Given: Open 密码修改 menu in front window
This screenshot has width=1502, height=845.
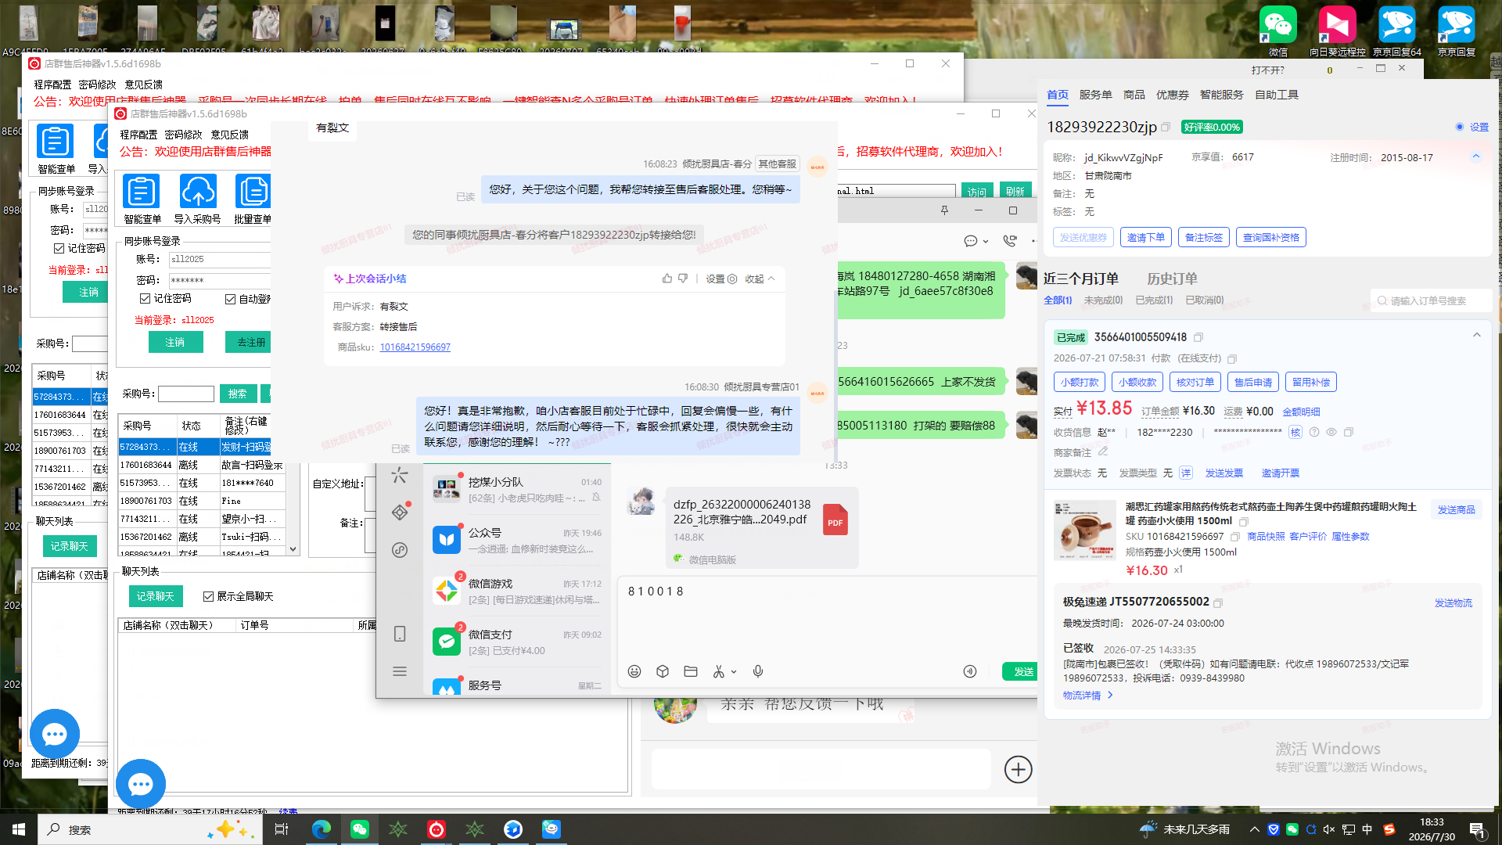Looking at the screenshot, I should click(x=183, y=135).
